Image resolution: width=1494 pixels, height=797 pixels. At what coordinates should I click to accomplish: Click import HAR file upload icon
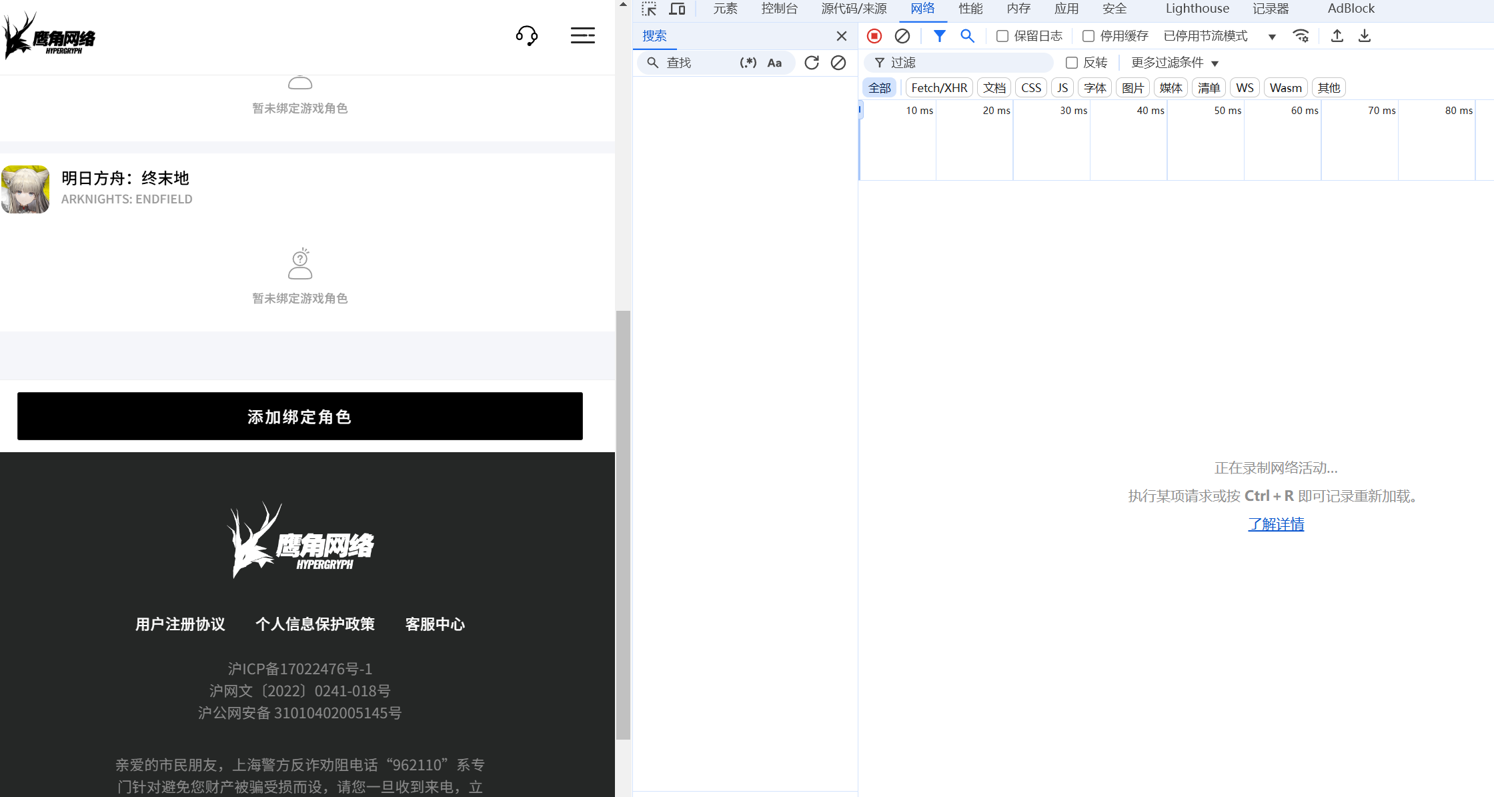pos(1337,36)
